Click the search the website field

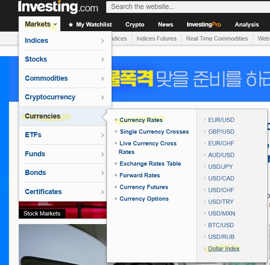[x=188, y=7]
